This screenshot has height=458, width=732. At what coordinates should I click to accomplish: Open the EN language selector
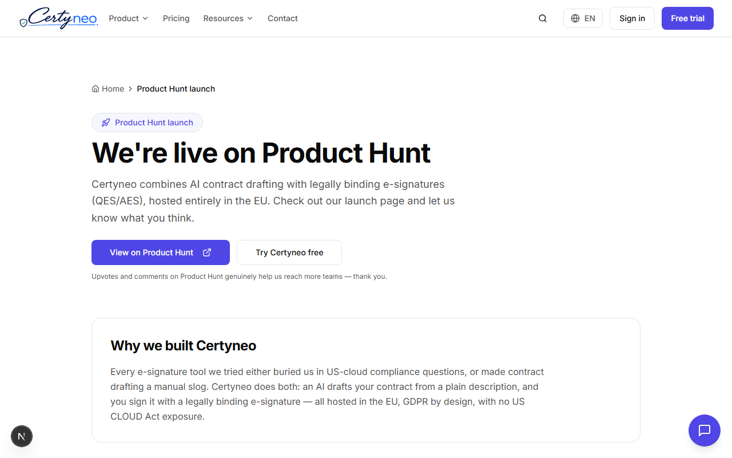[x=583, y=18]
